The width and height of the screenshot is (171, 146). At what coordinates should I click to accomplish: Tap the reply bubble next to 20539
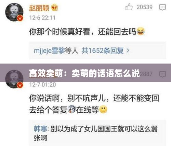coord(162,7)
